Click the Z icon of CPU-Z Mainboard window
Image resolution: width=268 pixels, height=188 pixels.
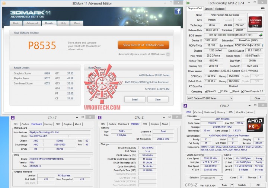click(13, 118)
